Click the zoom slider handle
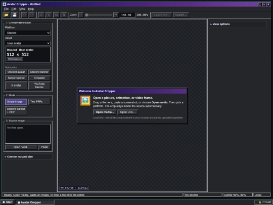273x205 pixels. coord(86,15)
